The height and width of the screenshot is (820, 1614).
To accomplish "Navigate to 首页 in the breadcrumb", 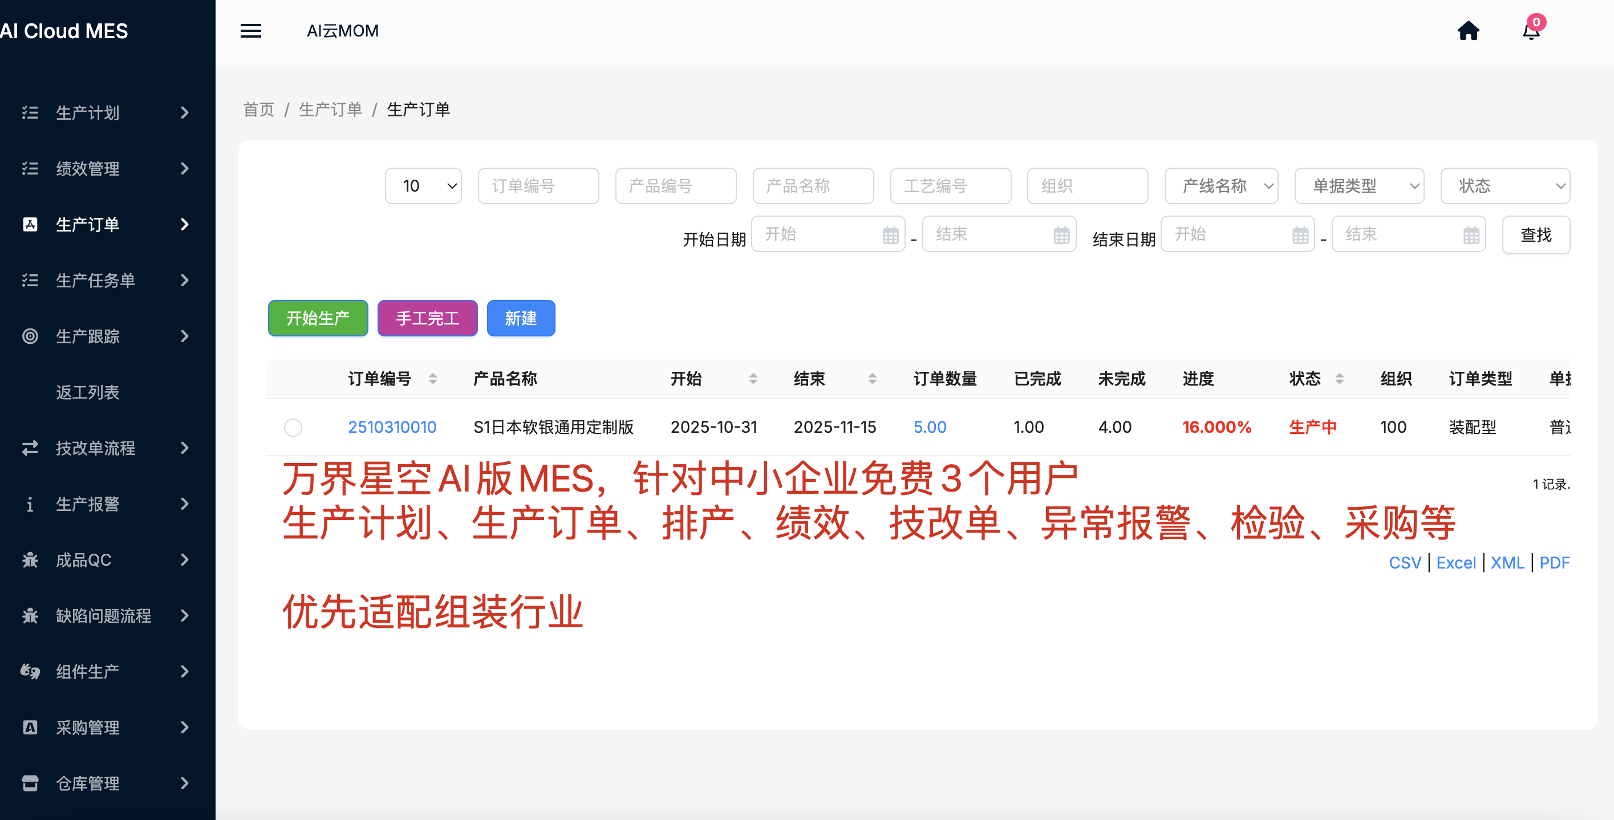I will point(258,109).
